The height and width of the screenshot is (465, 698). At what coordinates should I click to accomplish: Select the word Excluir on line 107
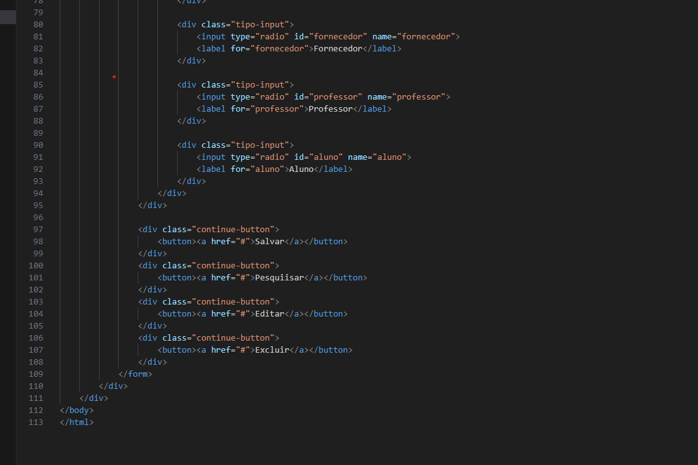272,350
